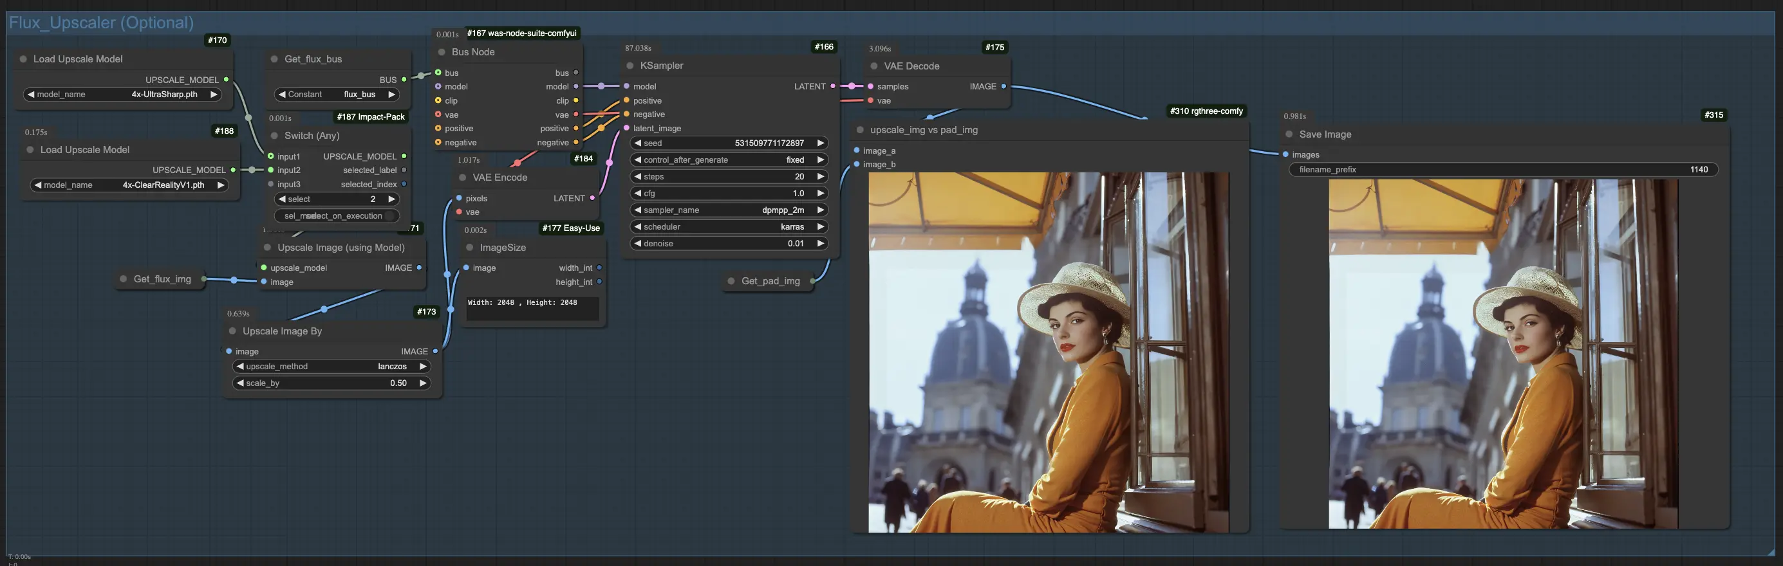The image size is (1783, 566).
Task: Open upscale_method dropdown lanczos
Action: (331, 366)
